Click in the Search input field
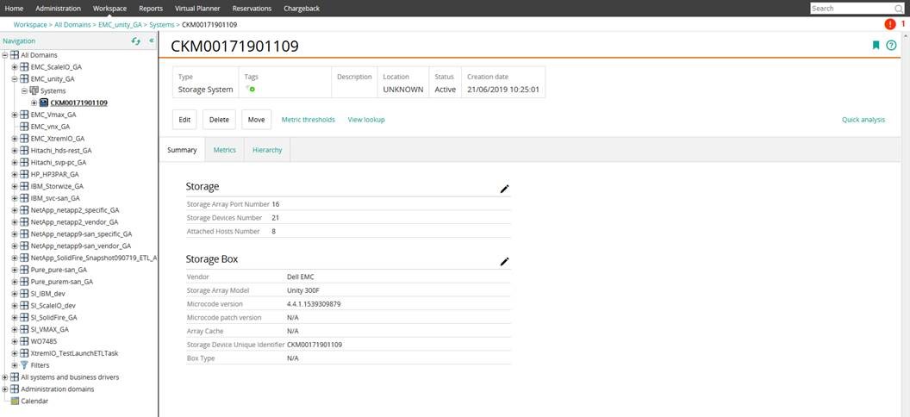This screenshot has height=417, width=910. pos(851,8)
